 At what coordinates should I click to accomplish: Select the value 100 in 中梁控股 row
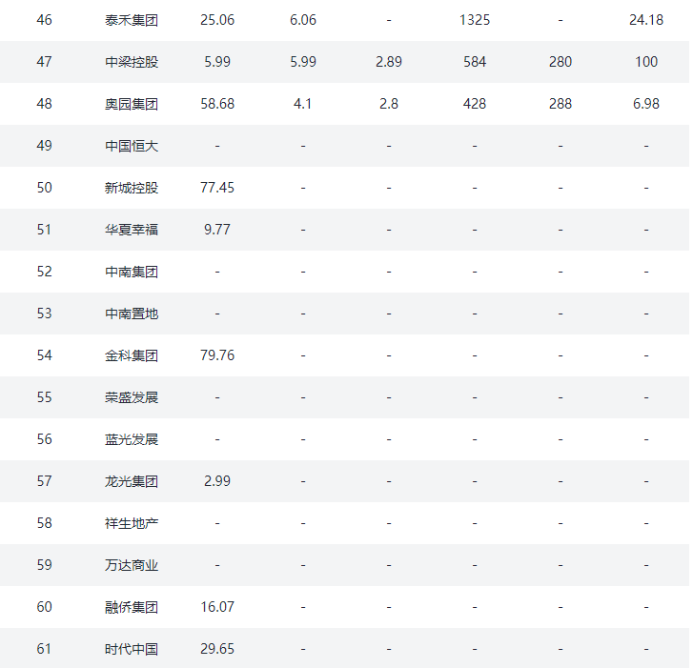click(x=645, y=62)
